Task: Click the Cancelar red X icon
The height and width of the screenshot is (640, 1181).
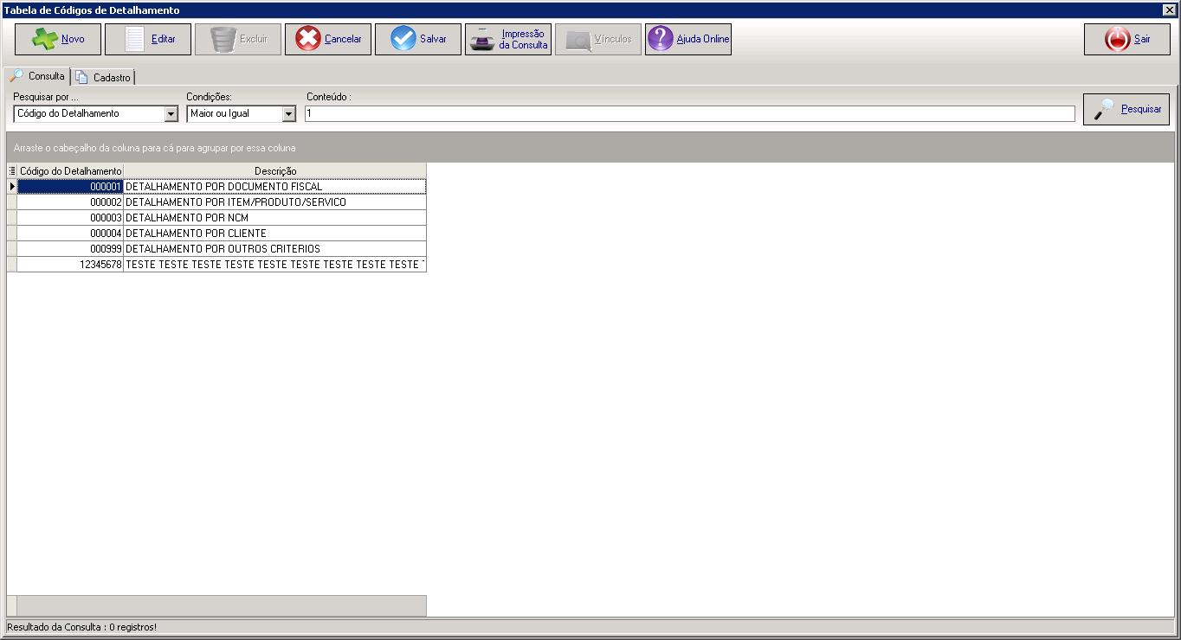Action: point(308,39)
